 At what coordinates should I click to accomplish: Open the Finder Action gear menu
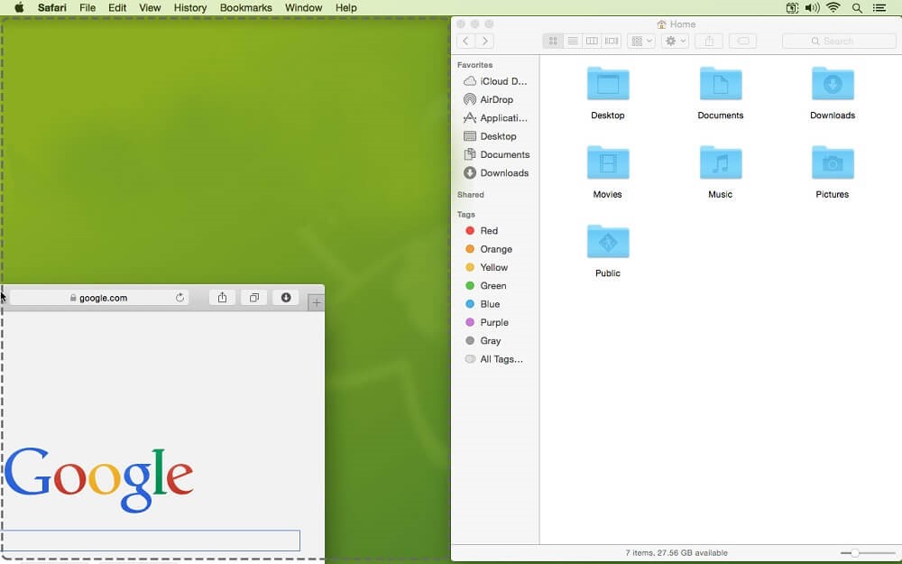tap(676, 41)
